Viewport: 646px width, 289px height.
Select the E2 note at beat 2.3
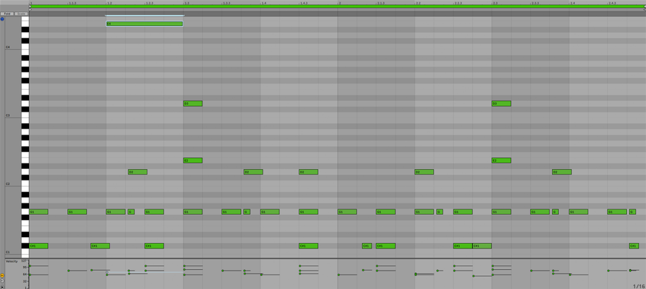coord(501,160)
